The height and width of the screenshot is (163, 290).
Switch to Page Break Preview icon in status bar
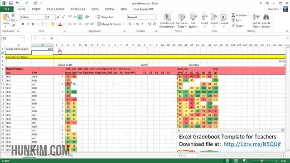tap(245, 161)
